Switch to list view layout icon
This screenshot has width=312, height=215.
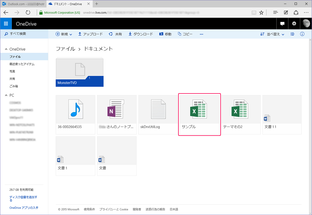pos(292,34)
